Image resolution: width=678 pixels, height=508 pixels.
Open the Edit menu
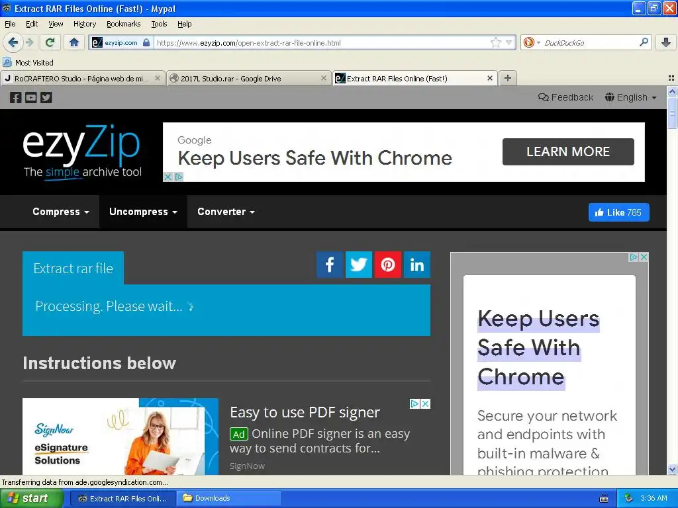pyautogui.click(x=32, y=24)
